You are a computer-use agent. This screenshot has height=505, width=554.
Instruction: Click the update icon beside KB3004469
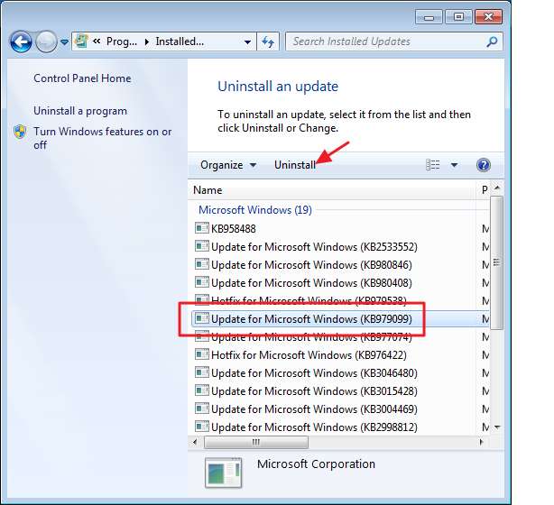tap(202, 409)
